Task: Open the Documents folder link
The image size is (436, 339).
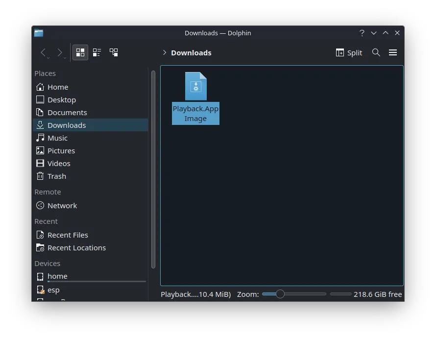Action: click(x=67, y=112)
